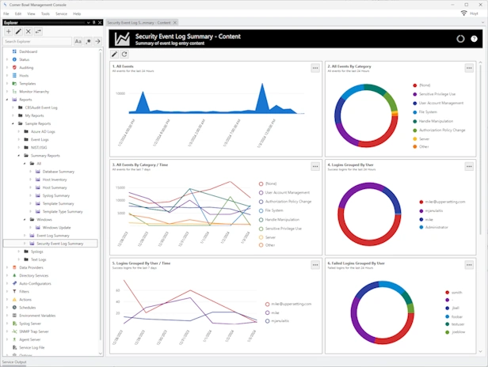Click the delete (X) icon in Explorer toolbar
This screenshot has height=367, width=488.
click(x=29, y=31)
